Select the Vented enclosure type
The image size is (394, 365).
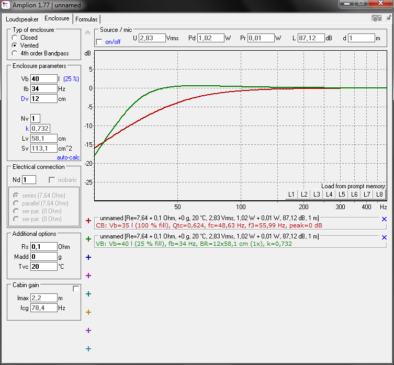15,45
